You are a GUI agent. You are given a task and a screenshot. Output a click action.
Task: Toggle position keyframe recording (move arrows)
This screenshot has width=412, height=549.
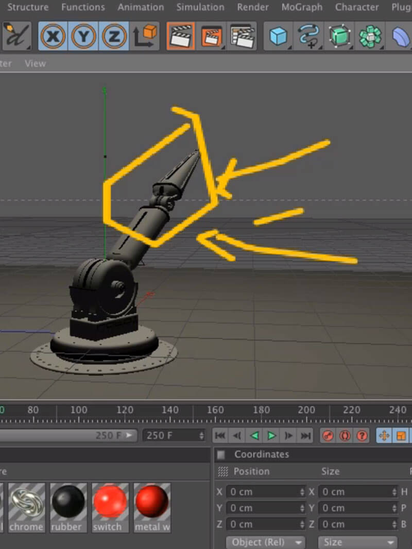pyautogui.click(x=384, y=436)
